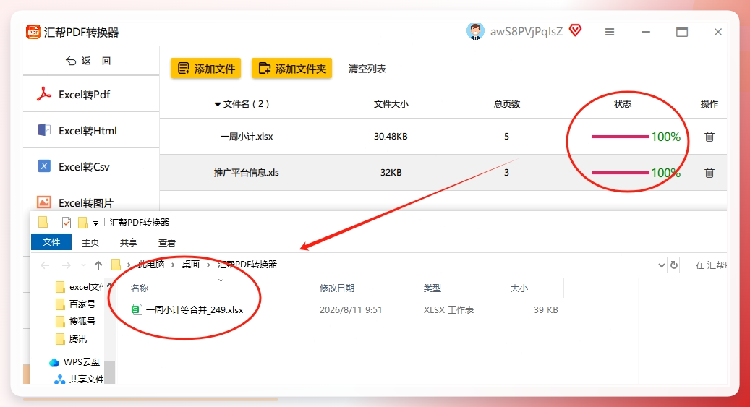Screen dimensions: 750x407
Task: Click the 文件大小 column header
Action: coord(391,104)
